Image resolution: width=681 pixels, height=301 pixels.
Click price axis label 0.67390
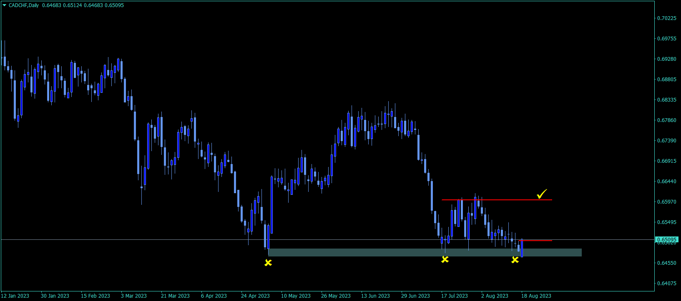click(x=667, y=141)
